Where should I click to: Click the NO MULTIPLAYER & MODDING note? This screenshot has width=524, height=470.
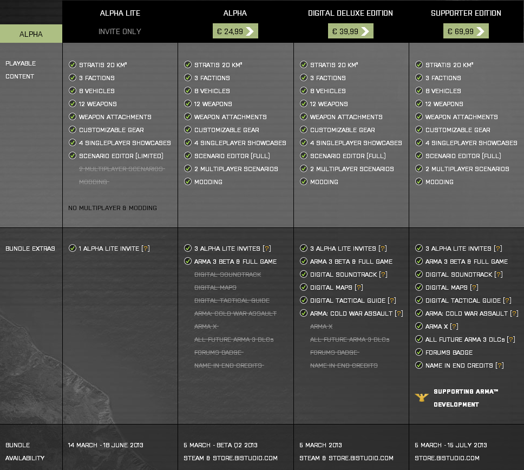[x=113, y=208]
